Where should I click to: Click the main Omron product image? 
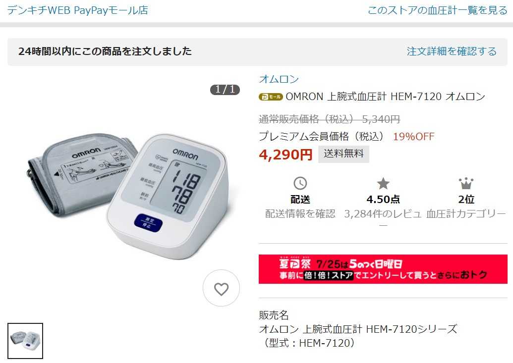pyautogui.click(x=129, y=196)
